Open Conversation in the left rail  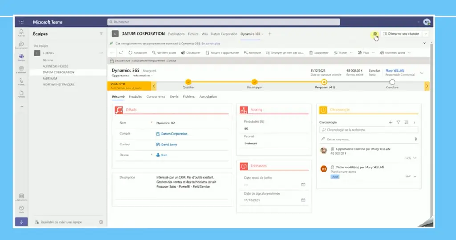[x=21, y=45]
